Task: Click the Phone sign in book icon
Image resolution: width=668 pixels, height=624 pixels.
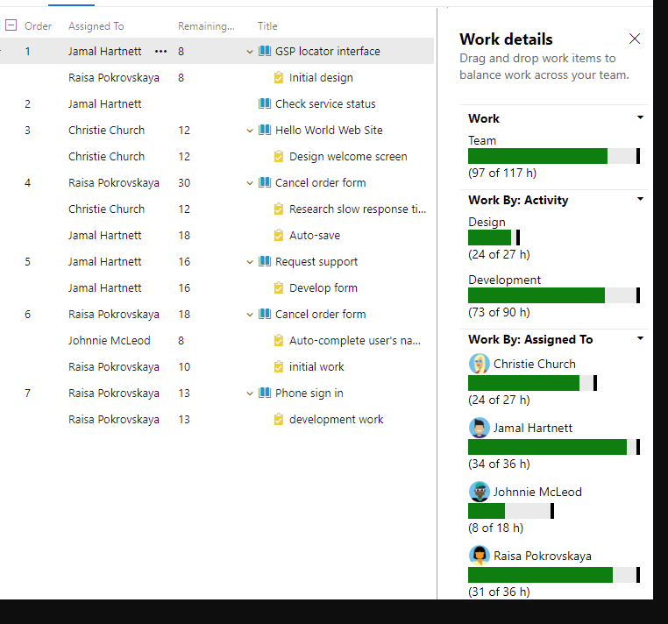Action: pyautogui.click(x=265, y=393)
